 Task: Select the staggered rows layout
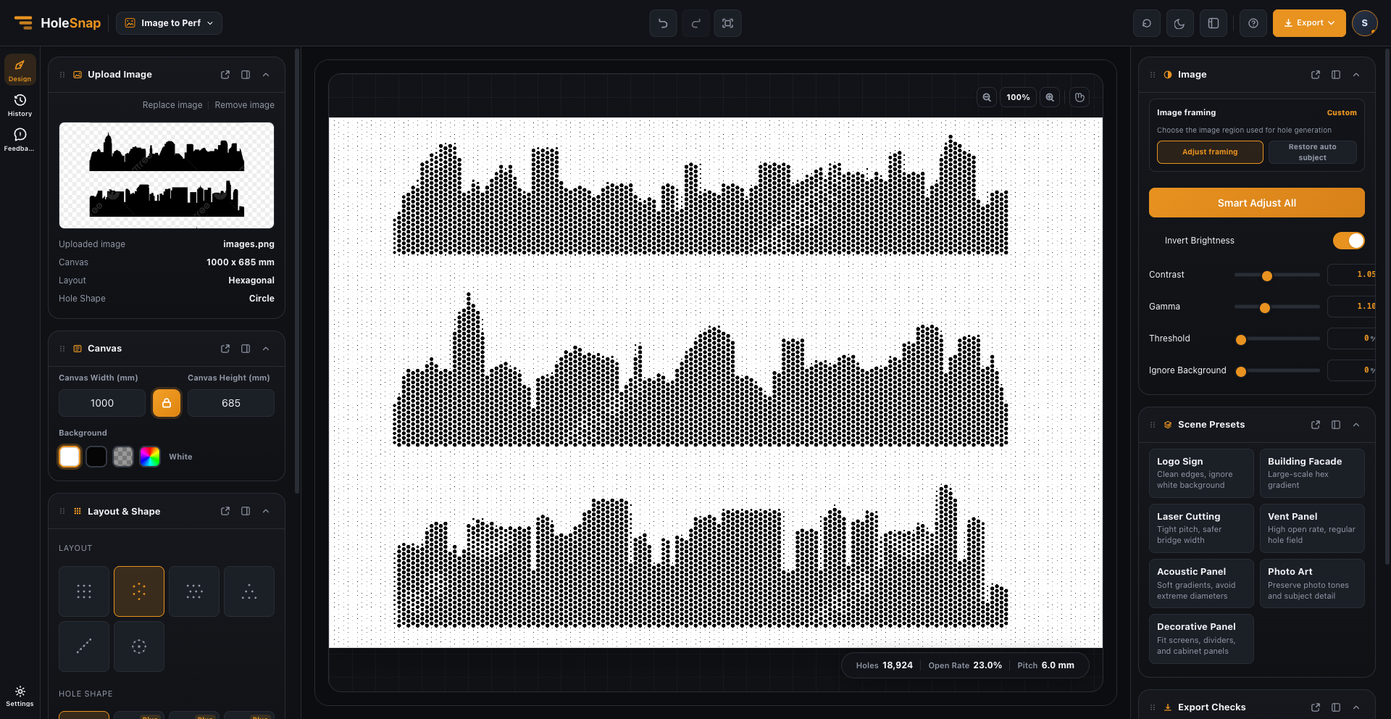click(x=194, y=591)
